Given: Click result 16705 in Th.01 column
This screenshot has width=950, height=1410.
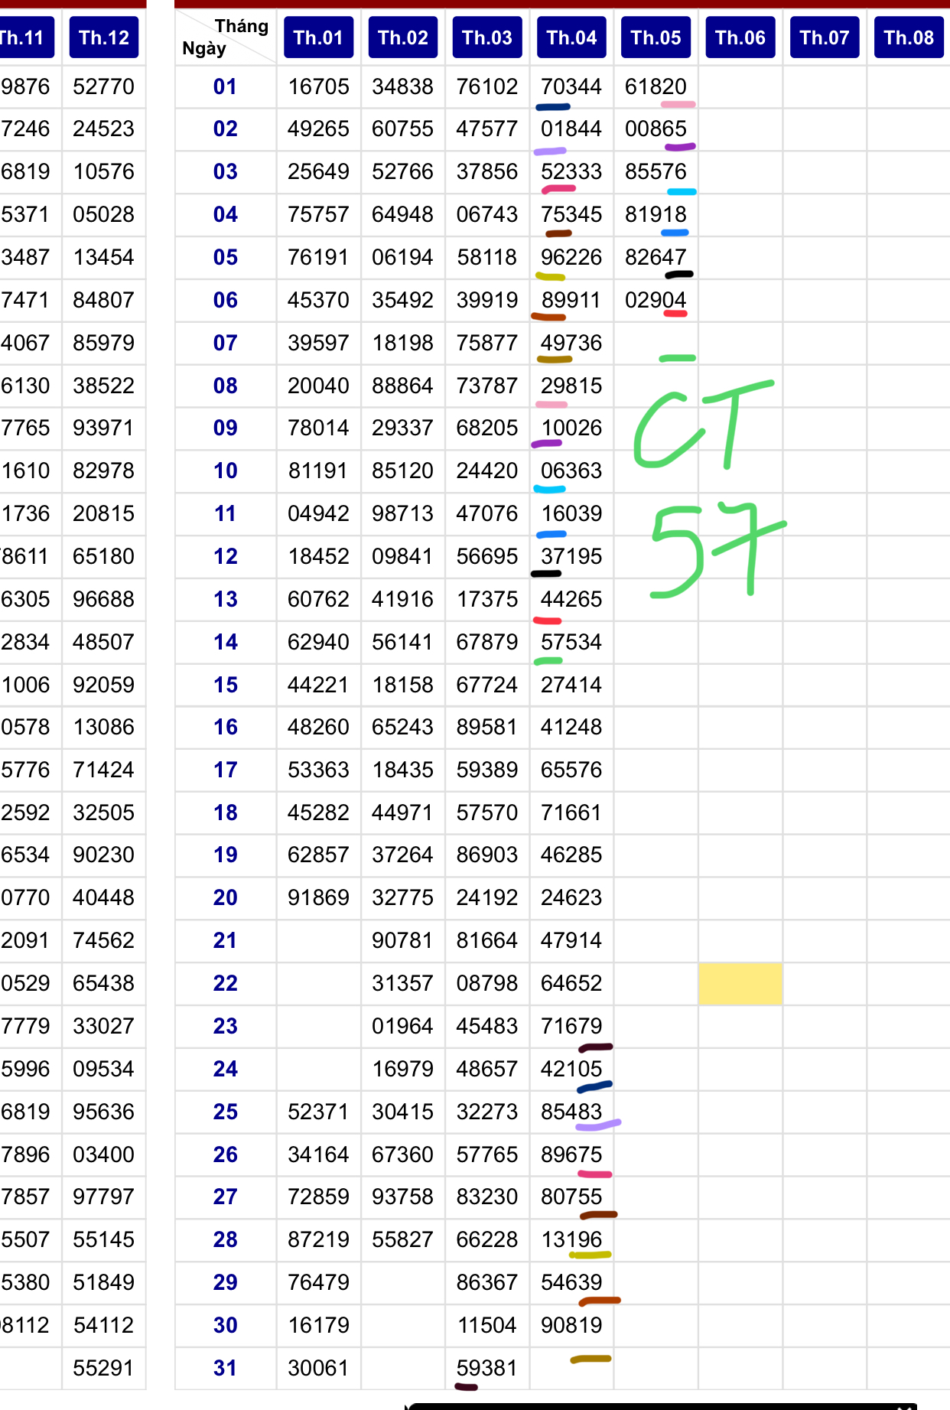Looking at the screenshot, I should (x=318, y=86).
